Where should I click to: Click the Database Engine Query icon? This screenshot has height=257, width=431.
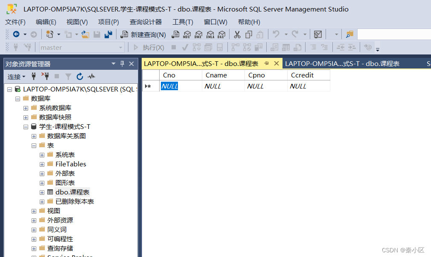[x=175, y=34]
